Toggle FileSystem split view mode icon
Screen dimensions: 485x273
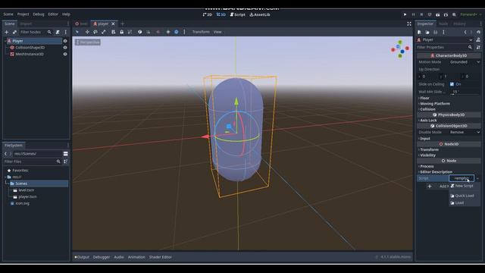pos(66,153)
